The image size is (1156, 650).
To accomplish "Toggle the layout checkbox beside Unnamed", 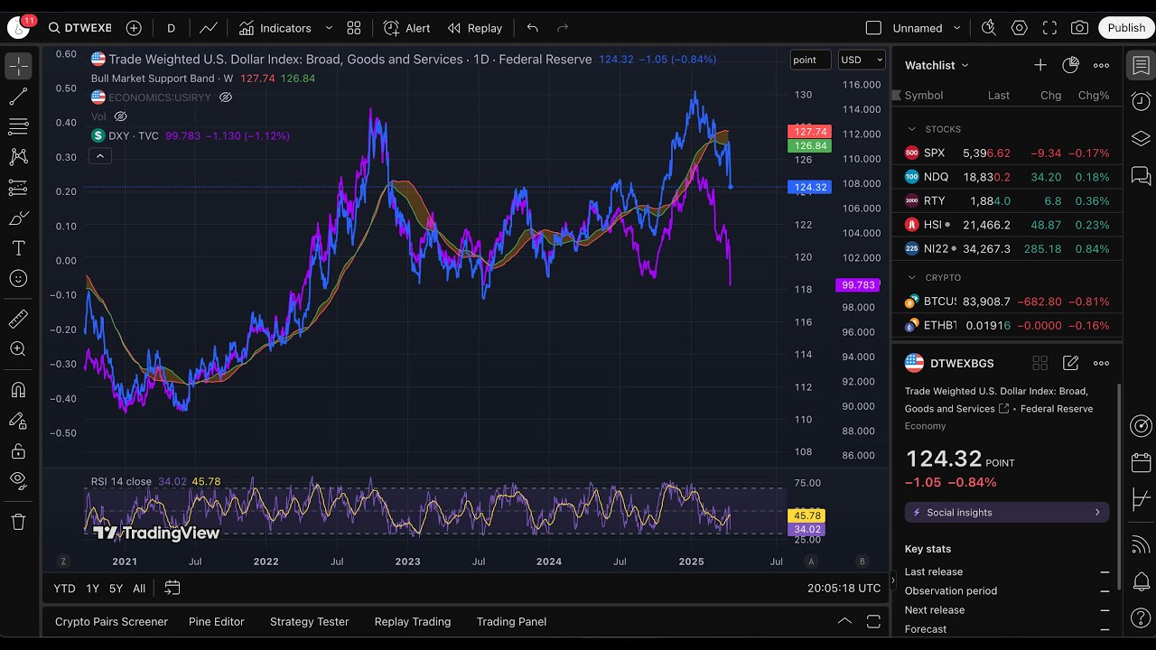I will pyautogui.click(x=873, y=28).
